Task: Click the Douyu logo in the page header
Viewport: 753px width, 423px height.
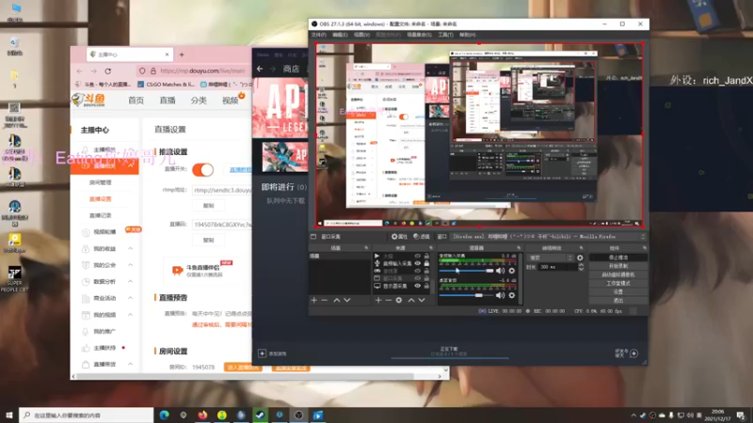Action: point(88,100)
